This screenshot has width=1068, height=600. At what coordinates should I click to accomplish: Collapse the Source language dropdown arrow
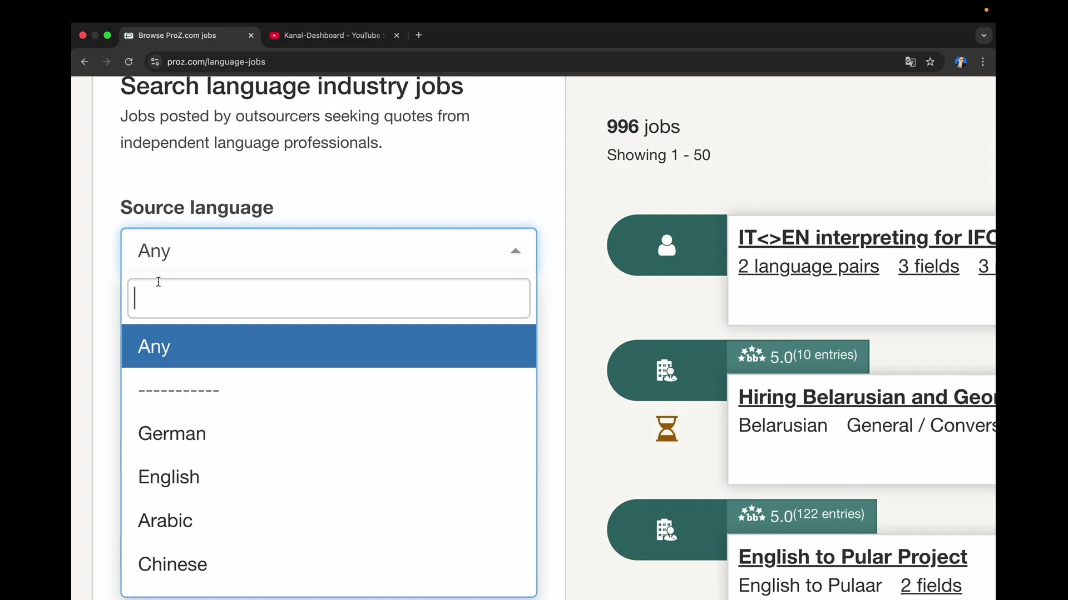click(x=516, y=251)
